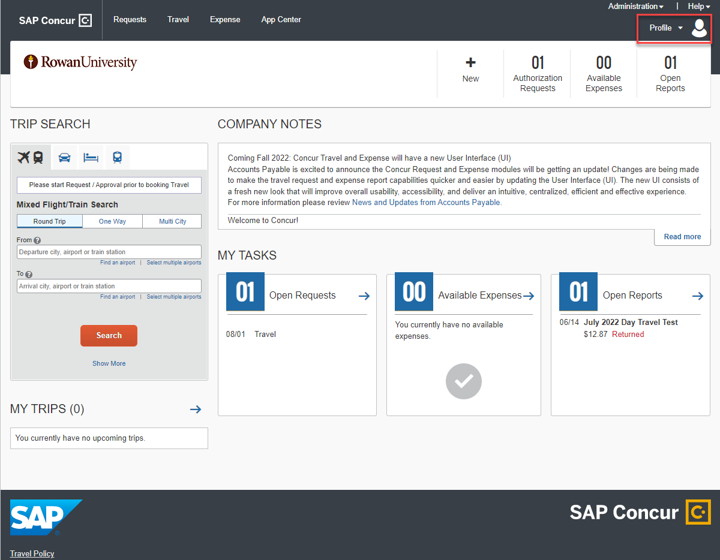Click the Open Requests arrow icon
Image resolution: width=720 pixels, height=560 pixels.
[364, 296]
